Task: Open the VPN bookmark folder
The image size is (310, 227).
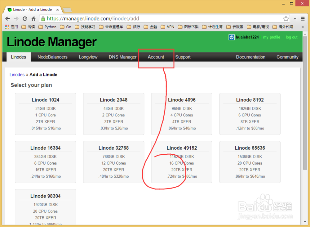Action: tap(168, 27)
